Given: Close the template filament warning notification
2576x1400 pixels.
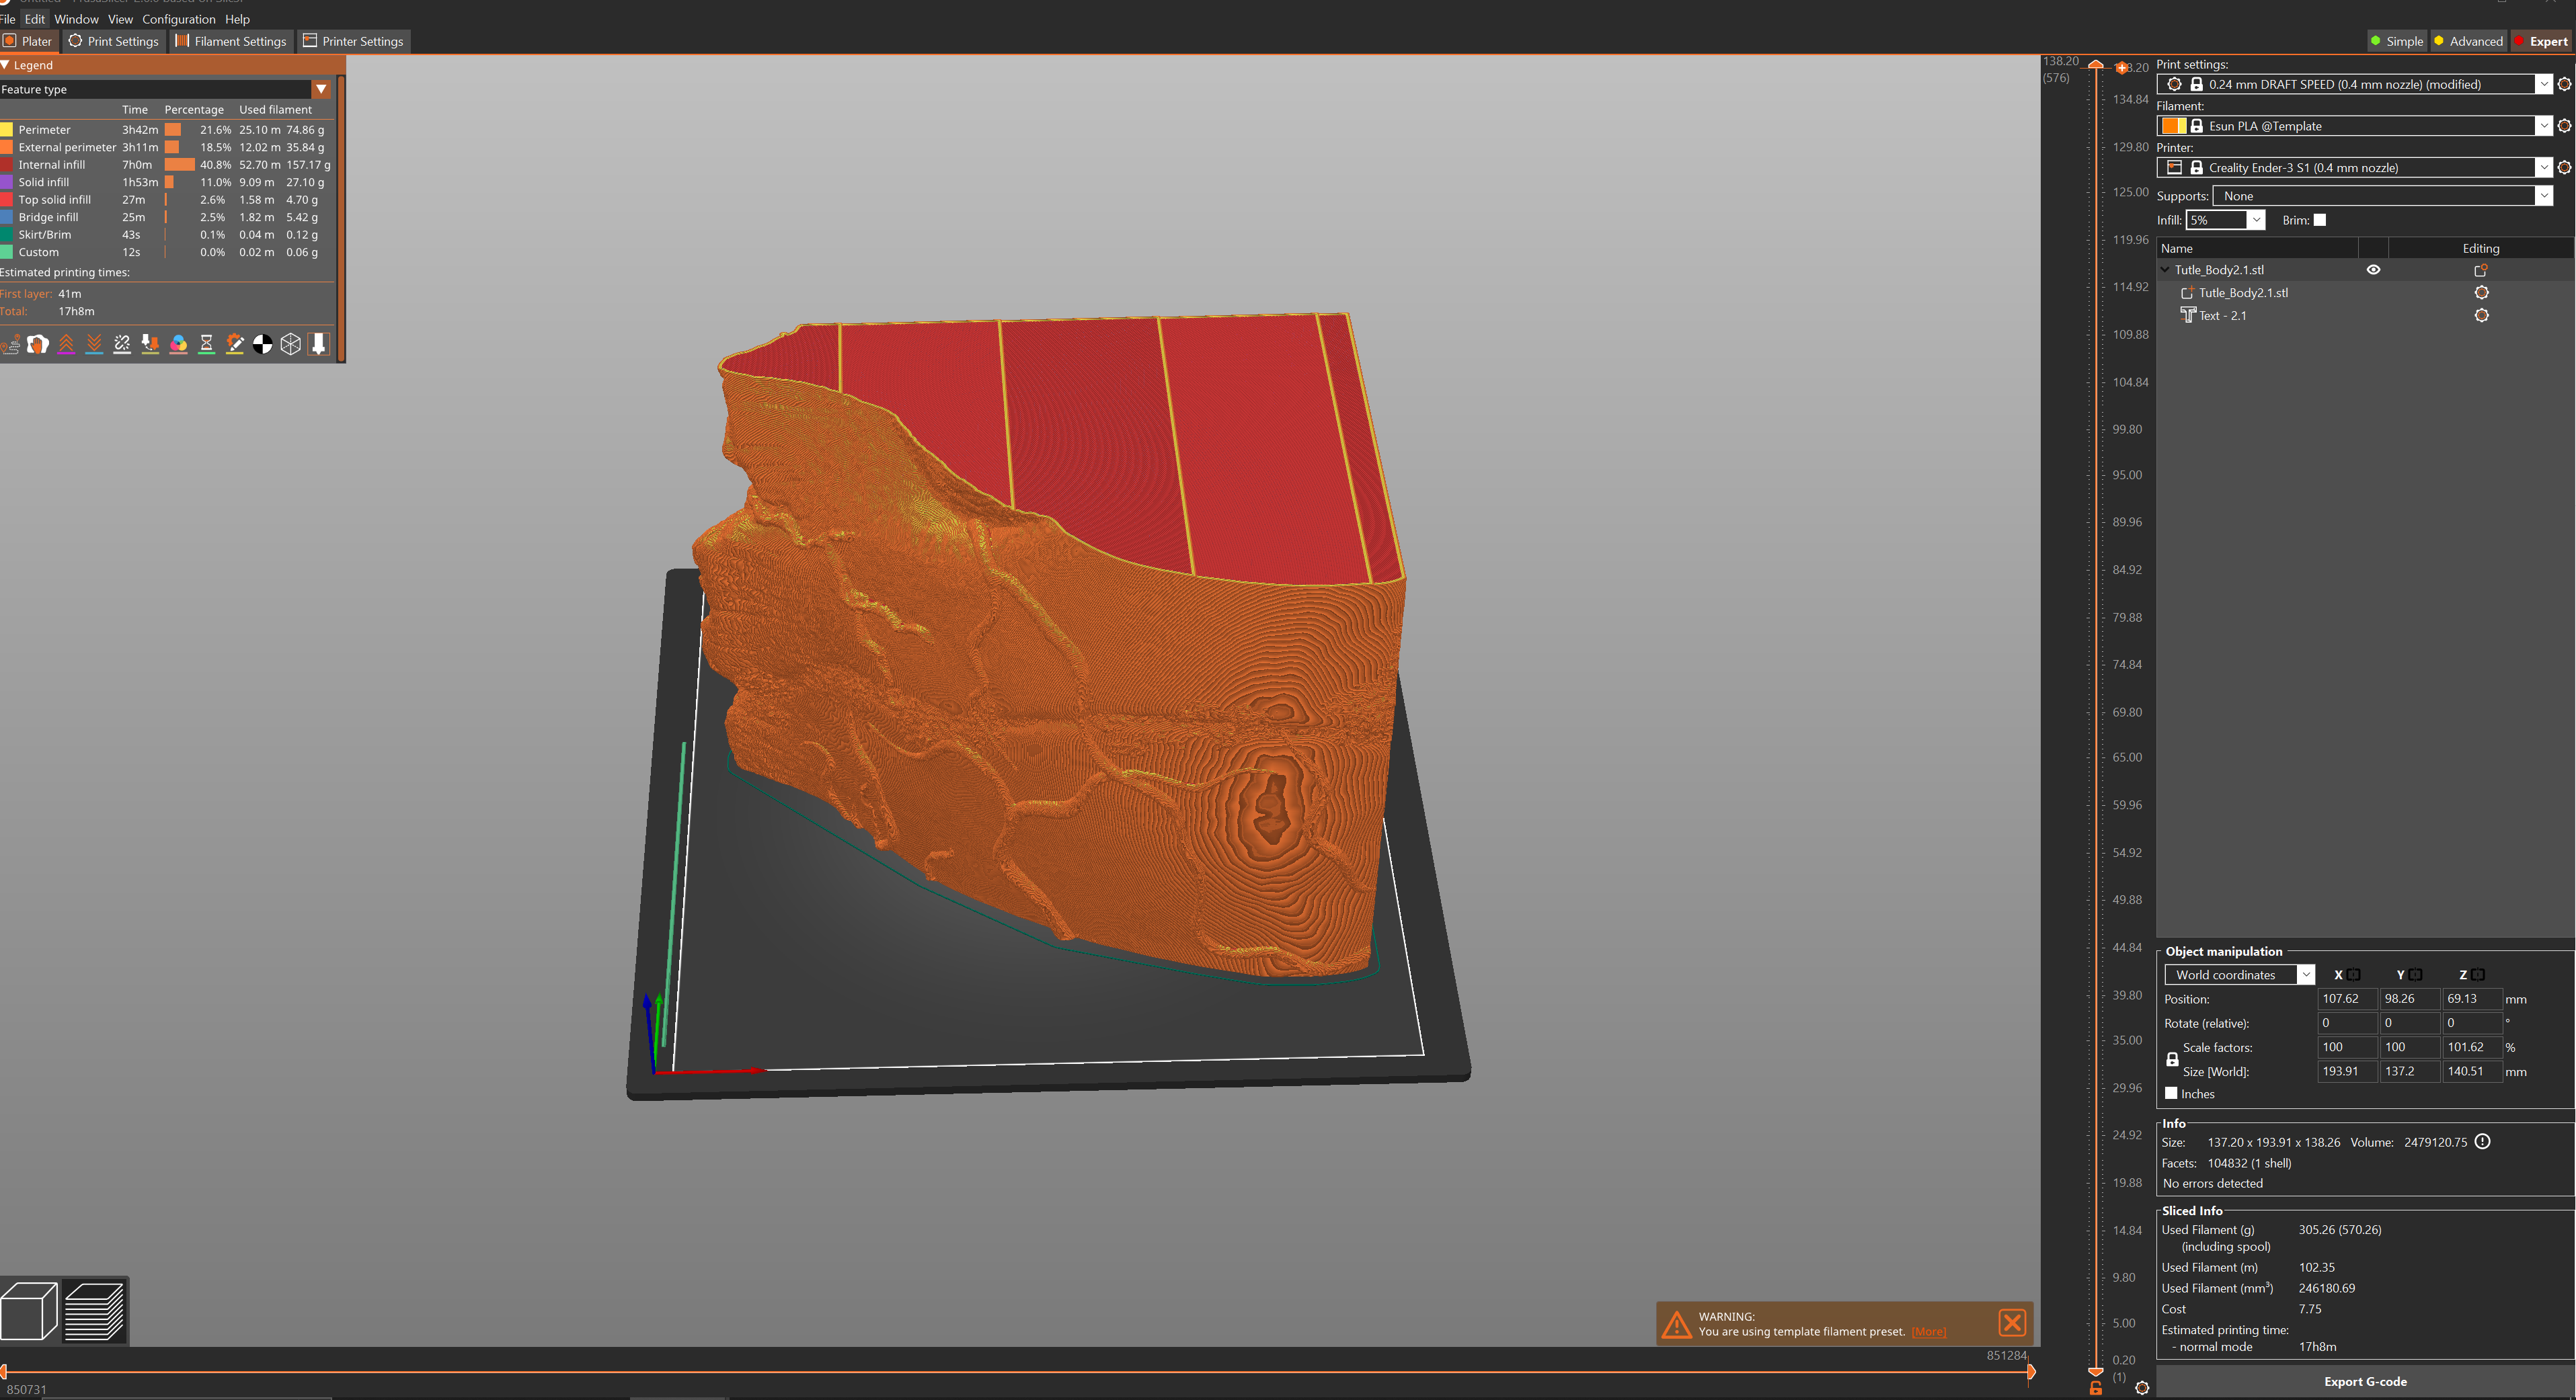Looking at the screenshot, I should [x=2012, y=1323].
